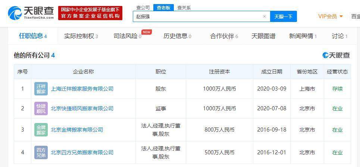Click the 监事 position cell

tap(161, 108)
